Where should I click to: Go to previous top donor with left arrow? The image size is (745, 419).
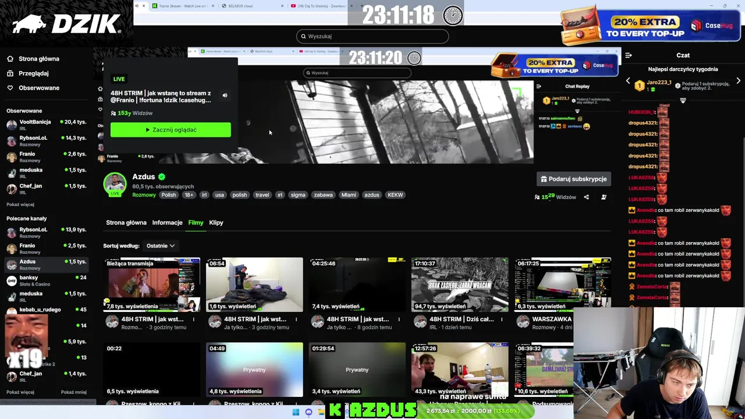[628, 81]
